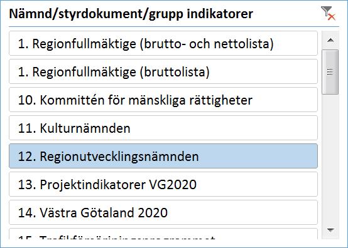348x248 pixels.
Task: Click empty space right of the Kulturnämnden text
Action: [x=222, y=128]
